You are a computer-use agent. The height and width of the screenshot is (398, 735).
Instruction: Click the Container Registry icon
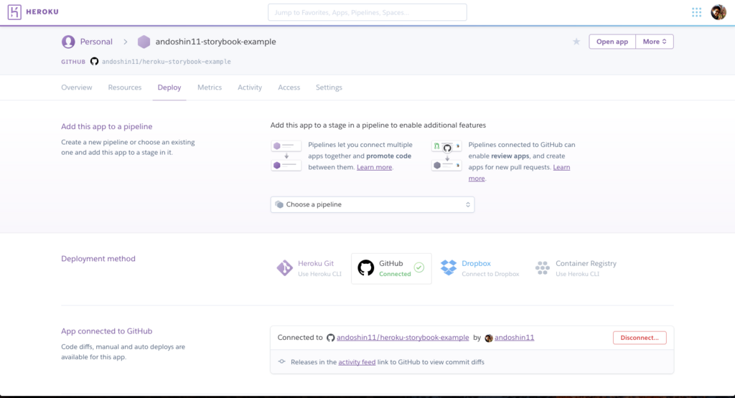coord(543,268)
